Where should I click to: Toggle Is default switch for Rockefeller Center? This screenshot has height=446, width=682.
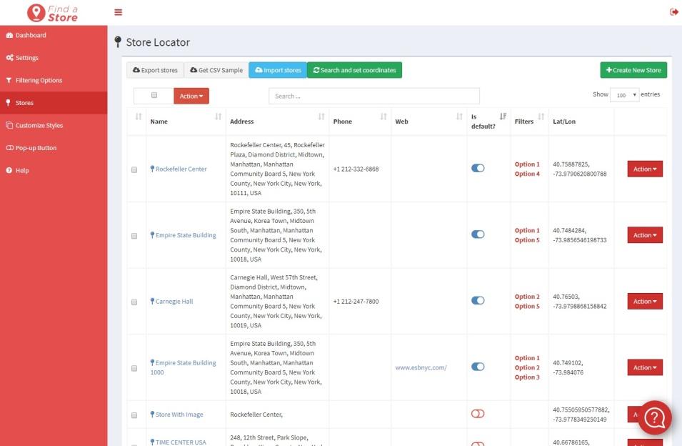(x=478, y=168)
